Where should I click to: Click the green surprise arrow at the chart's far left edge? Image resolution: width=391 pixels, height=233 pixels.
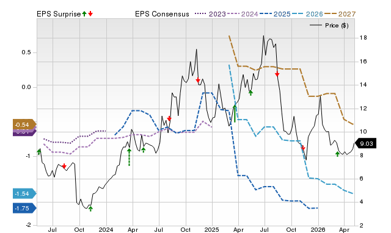(x=39, y=152)
